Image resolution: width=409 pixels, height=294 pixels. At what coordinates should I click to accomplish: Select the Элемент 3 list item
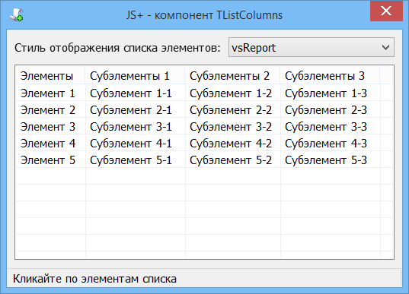click(x=48, y=127)
